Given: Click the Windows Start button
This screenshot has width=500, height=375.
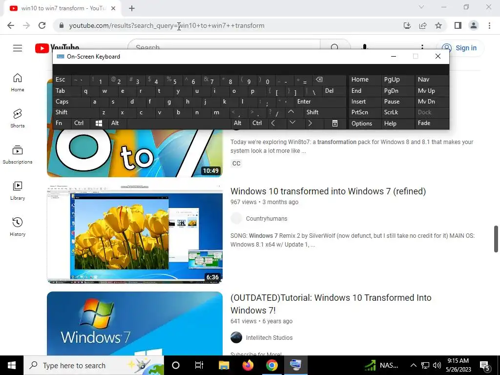Looking at the screenshot, I should click(12, 365).
